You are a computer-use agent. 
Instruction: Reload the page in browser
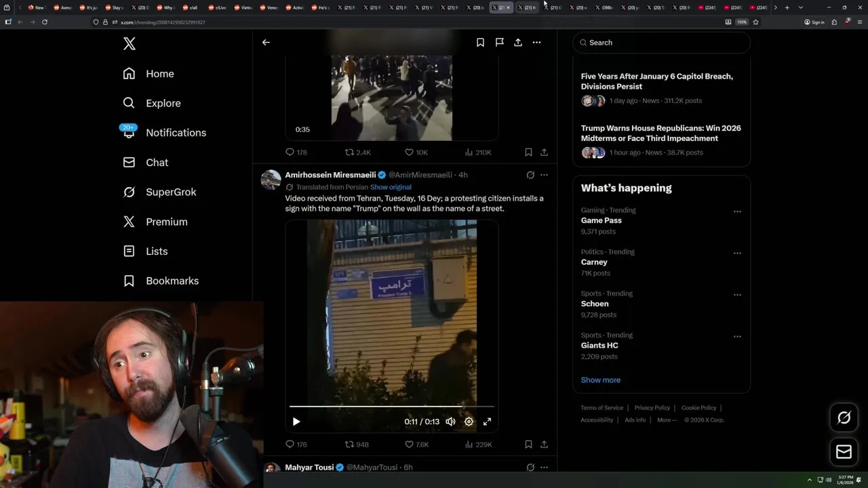point(45,22)
